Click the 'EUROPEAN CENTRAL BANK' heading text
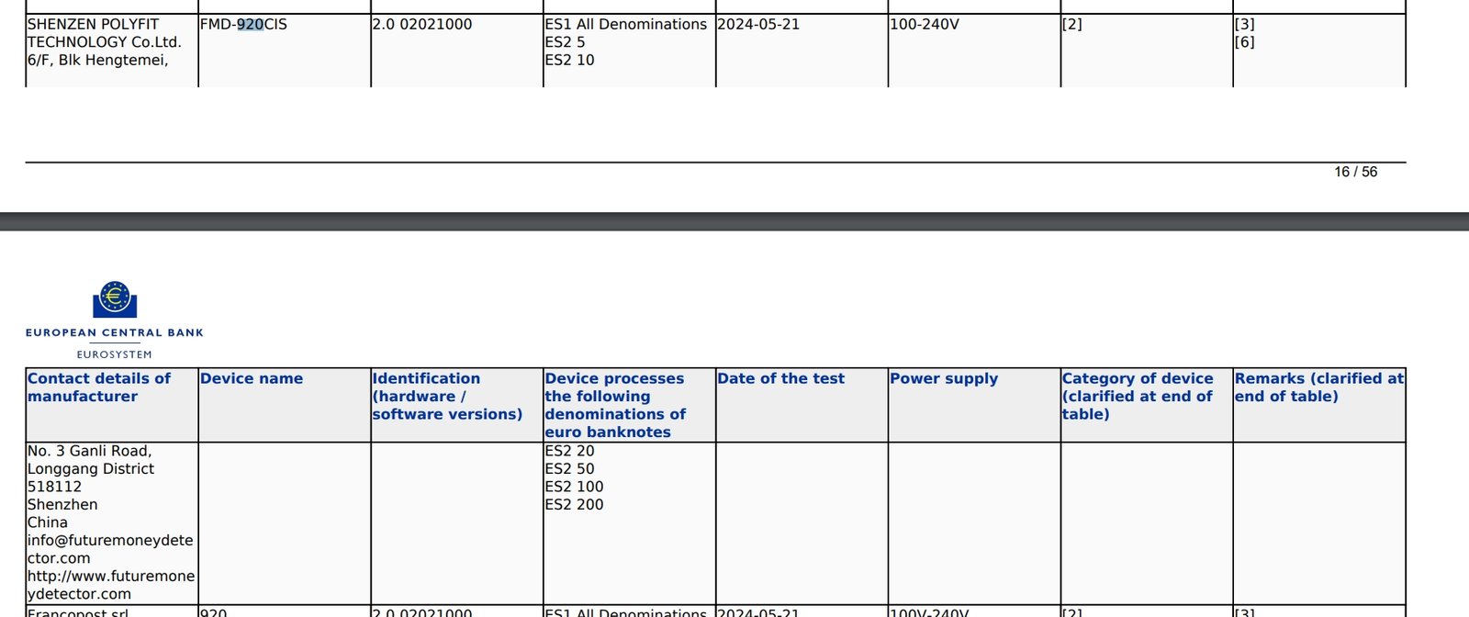Screen dimensions: 1469x617 (x=115, y=332)
